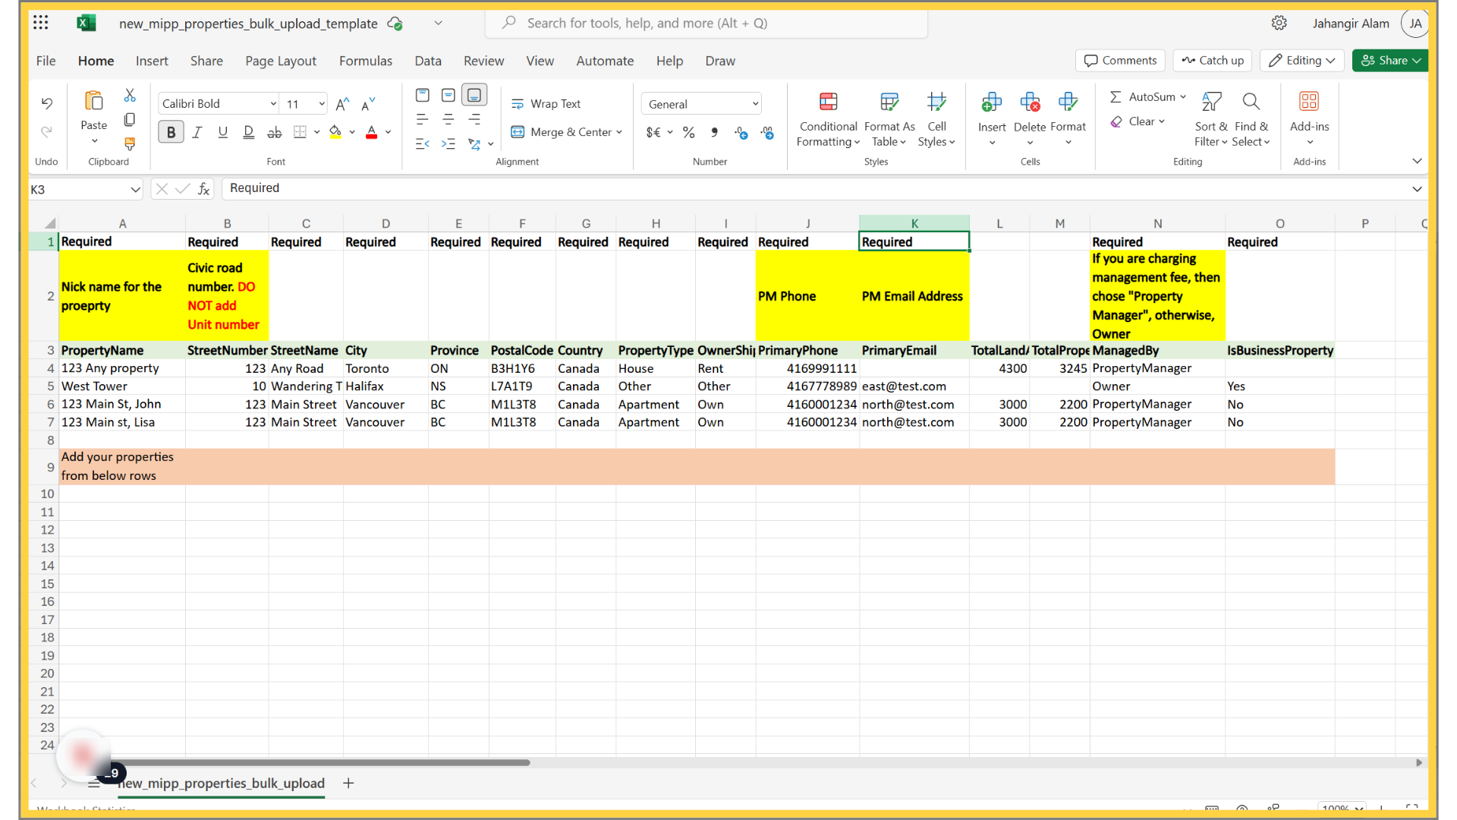The width and height of the screenshot is (1457, 820).
Task: Click the Insert cells icon
Action: tap(992, 102)
